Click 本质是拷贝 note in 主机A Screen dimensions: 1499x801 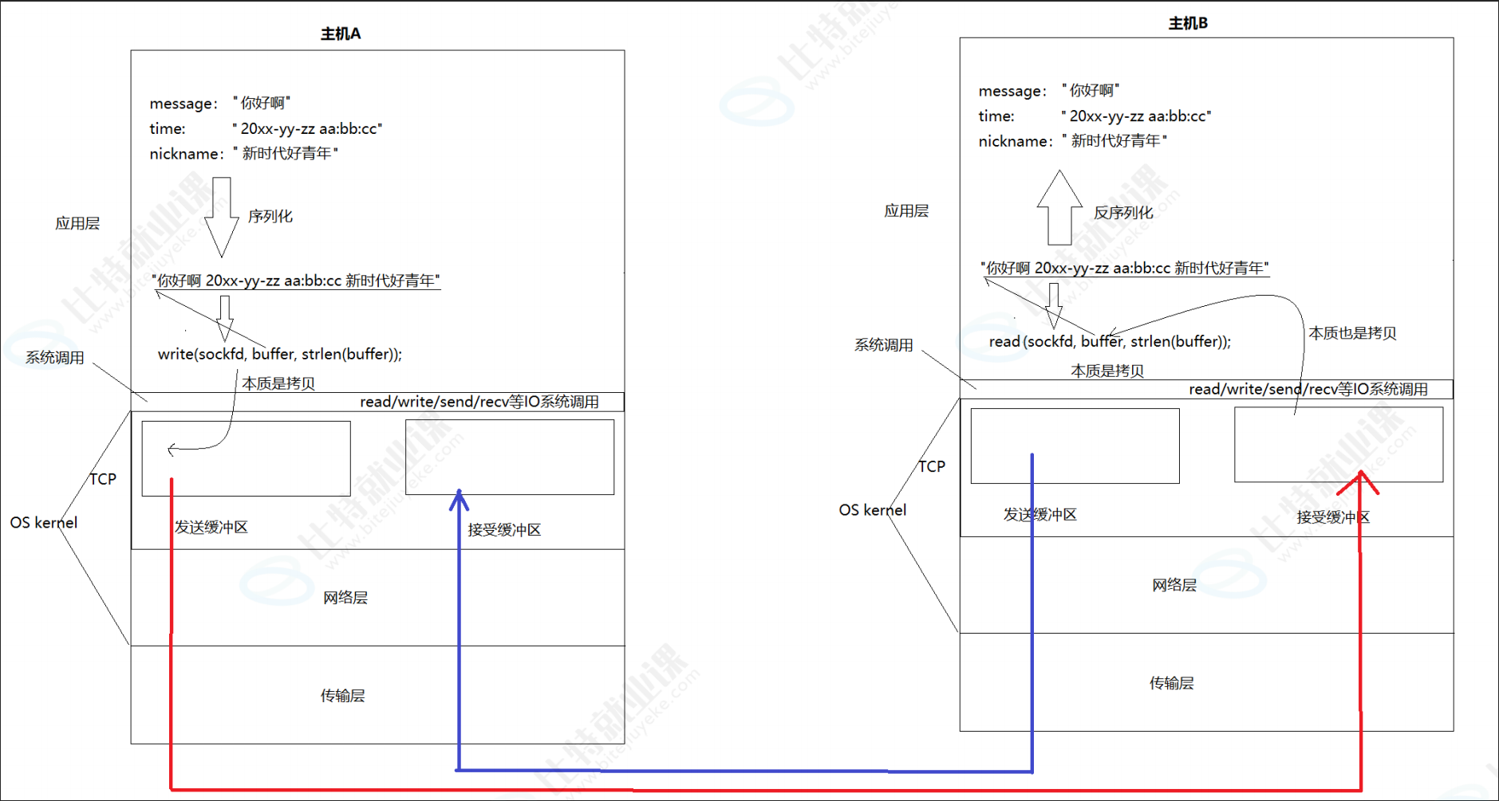tap(278, 383)
